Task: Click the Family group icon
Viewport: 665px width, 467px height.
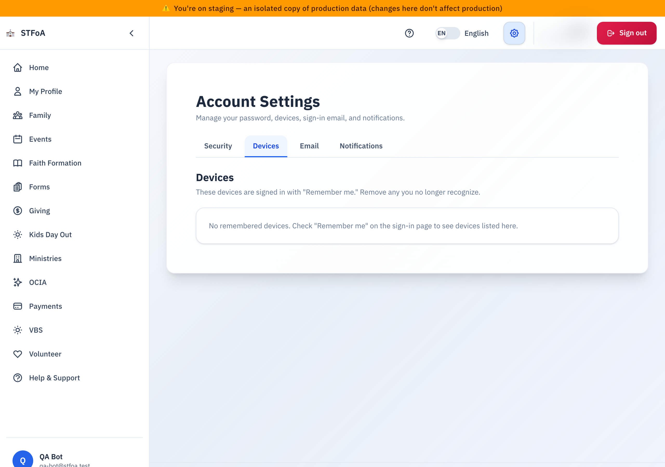Action: [18, 115]
